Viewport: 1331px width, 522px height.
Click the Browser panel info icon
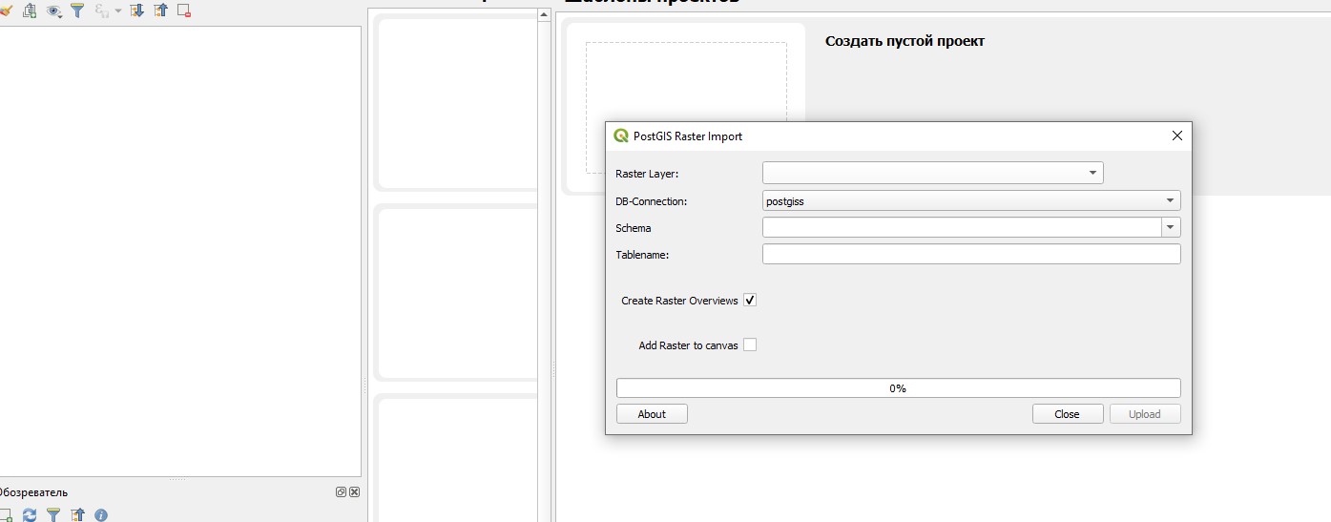pyautogui.click(x=101, y=515)
